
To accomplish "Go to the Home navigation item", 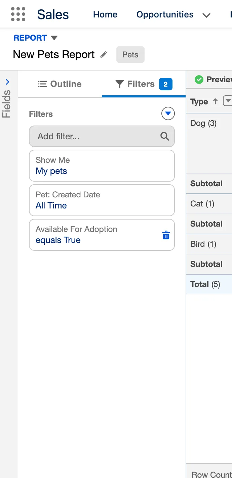I will click(105, 14).
